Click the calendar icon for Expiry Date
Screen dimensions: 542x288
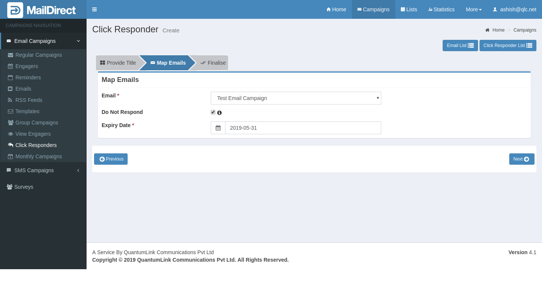(x=218, y=128)
